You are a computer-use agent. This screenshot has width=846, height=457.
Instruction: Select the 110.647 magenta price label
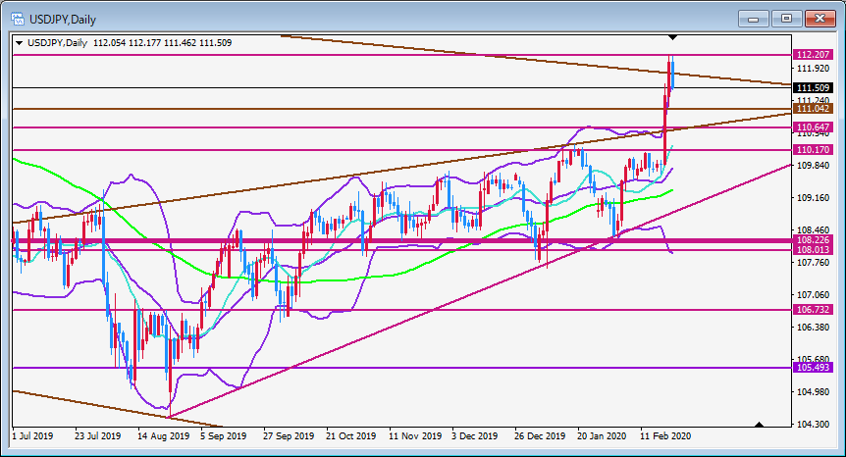pyautogui.click(x=813, y=127)
